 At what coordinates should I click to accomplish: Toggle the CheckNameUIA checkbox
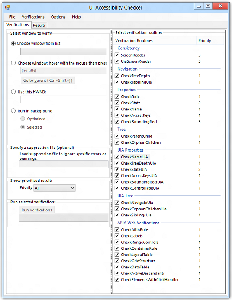coord(117,157)
